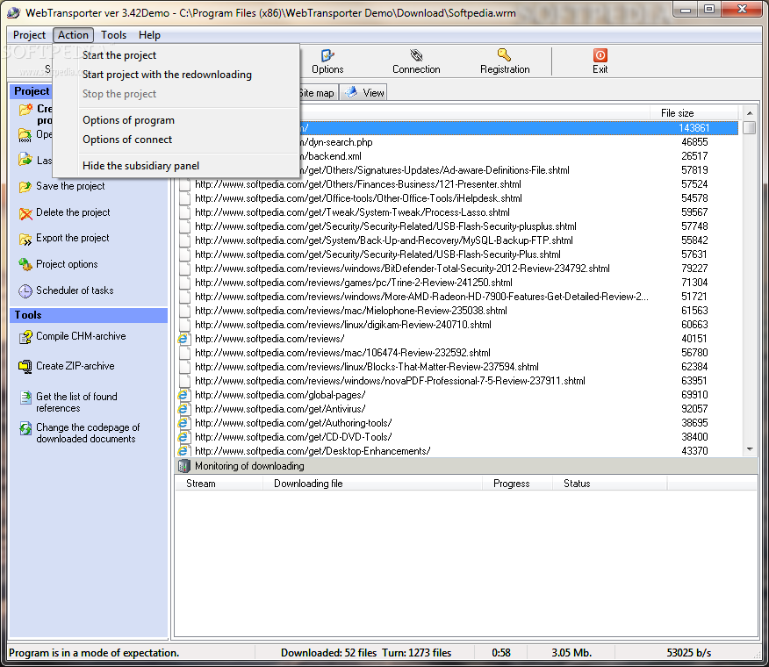
Task: Click the Progress column header
Action: 517,484
